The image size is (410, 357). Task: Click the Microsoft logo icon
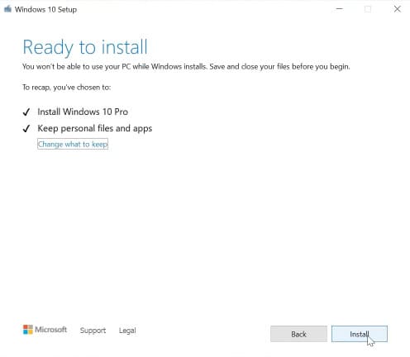(x=28, y=330)
